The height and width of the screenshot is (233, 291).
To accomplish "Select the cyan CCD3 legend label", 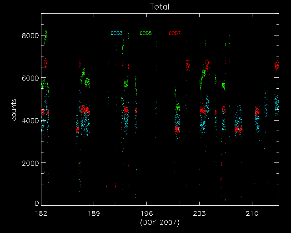I will pyautogui.click(x=116, y=33).
